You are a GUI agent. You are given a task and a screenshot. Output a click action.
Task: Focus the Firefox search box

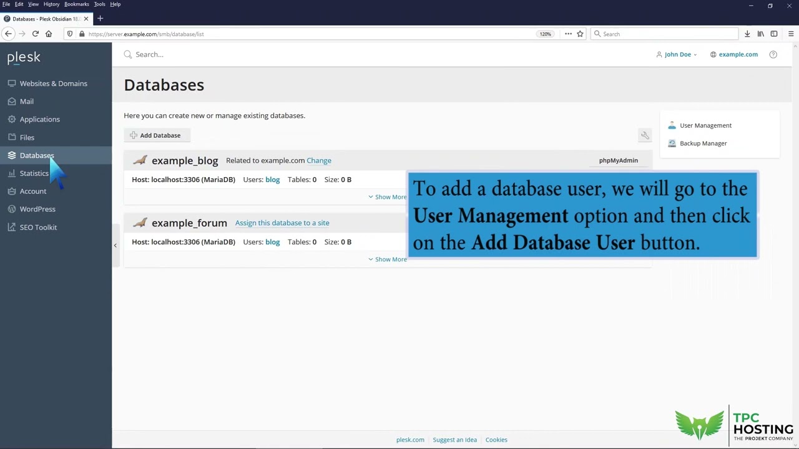(x=664, y=34)
